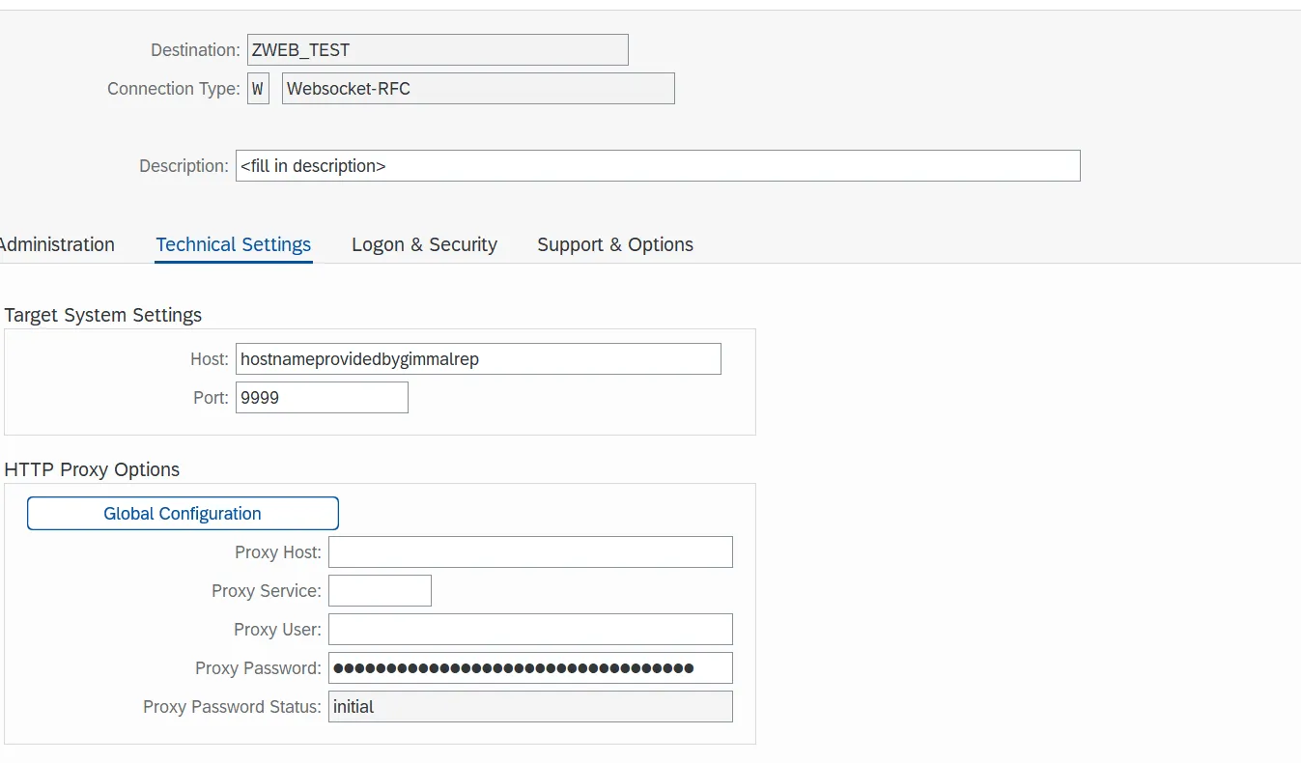The height and width of the screenshot is (763, 1301).
Task: Click the Port field showing 9999
Action: click(322, 397)
